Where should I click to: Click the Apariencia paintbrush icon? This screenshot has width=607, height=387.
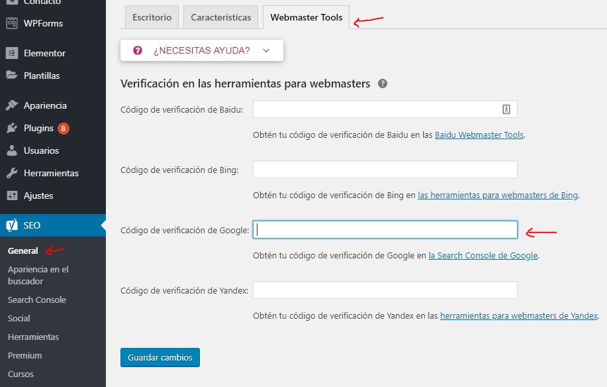tap(12, 105)
